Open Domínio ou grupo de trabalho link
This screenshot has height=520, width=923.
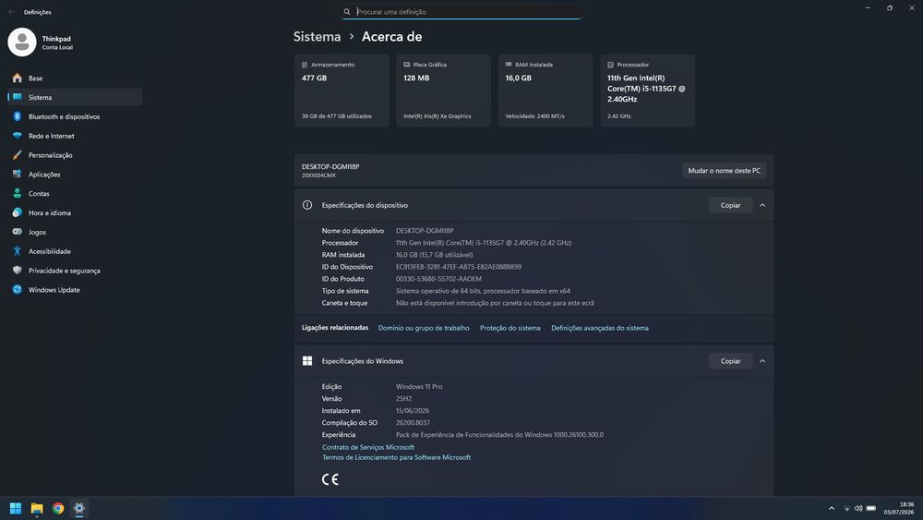pyautogui.click(x=424, y=328)
